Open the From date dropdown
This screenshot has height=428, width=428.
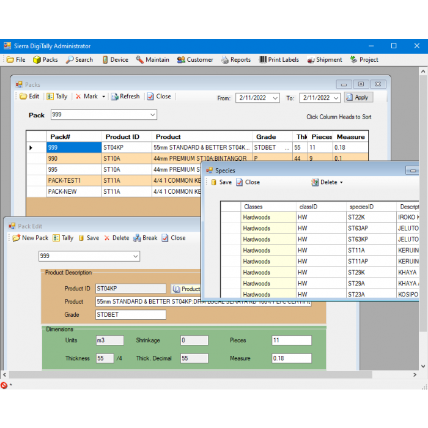pos(274,98)
